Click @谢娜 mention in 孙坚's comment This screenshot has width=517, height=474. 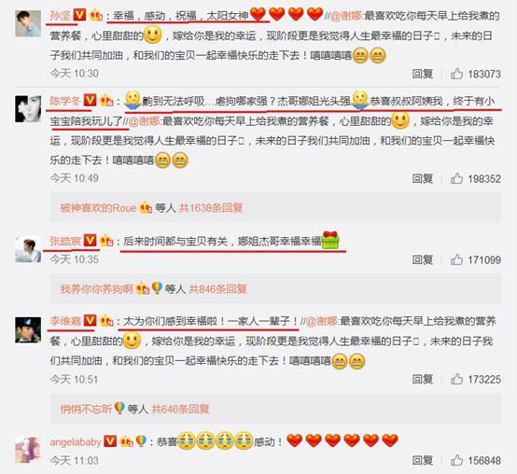pos(346,16)
